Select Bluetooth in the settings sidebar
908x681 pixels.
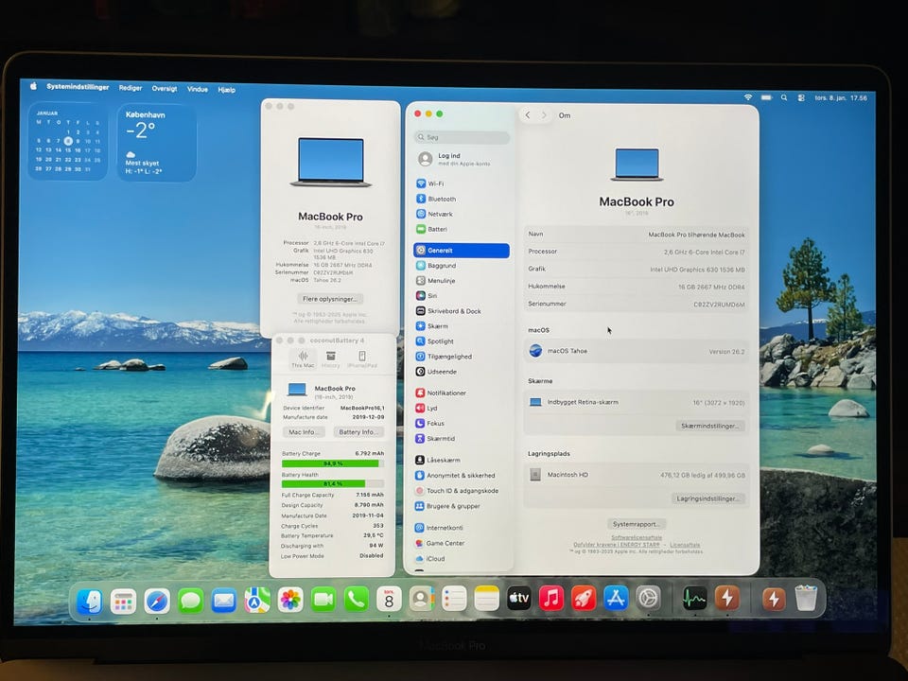441,199
